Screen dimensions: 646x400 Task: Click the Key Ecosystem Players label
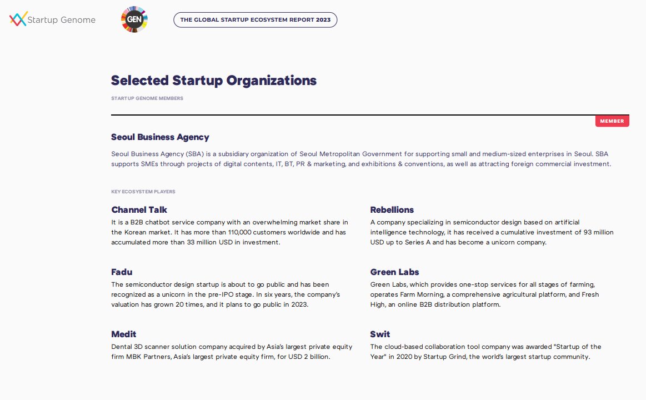coord(143,192)
